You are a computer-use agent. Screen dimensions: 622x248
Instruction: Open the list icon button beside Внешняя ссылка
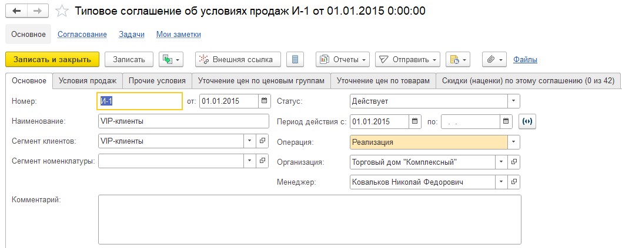pos(295,59)
